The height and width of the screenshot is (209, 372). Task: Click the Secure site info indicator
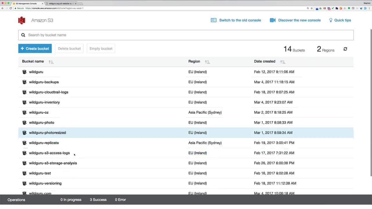(19, 8)
